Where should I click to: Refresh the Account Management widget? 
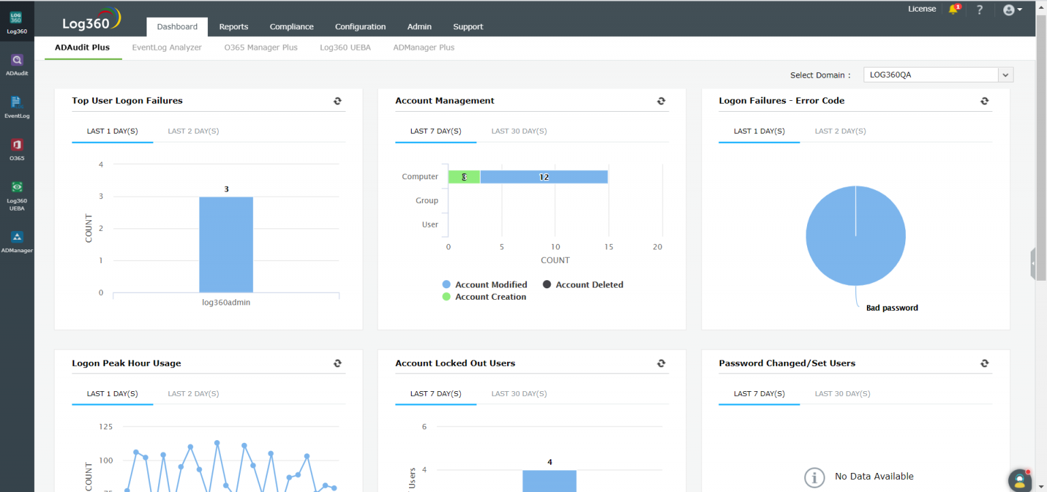661,101
